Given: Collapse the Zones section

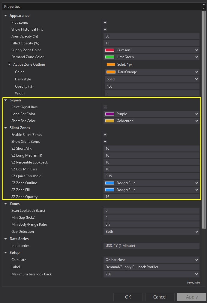Looking at the screenshot, I should [5, 203].
